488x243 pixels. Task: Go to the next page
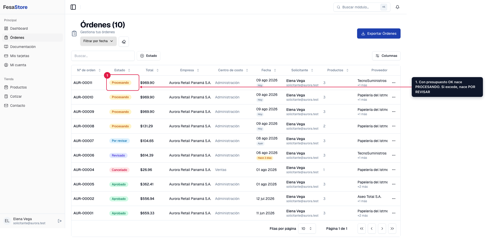click(x=382, y=229)
